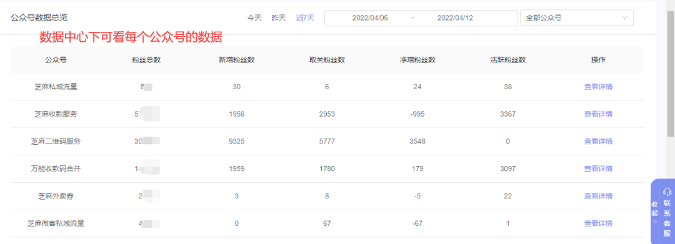The width and height of the screenshot is (675, 244).
Task: Click the 操作 column header
Action: pos(598,60)
